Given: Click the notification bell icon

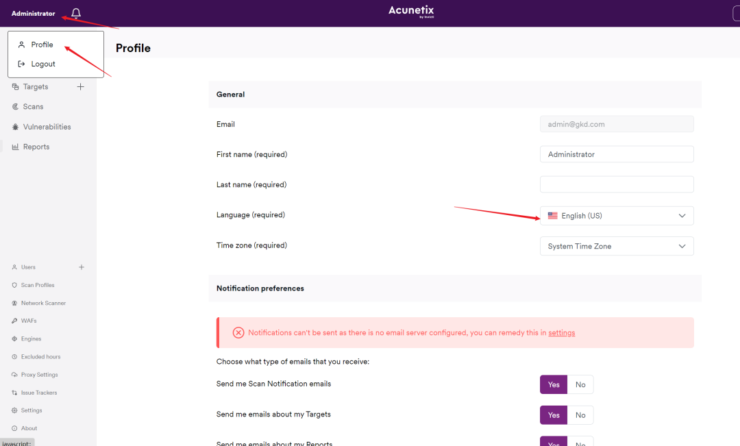Looking at the screenshot, I should 76,13.
